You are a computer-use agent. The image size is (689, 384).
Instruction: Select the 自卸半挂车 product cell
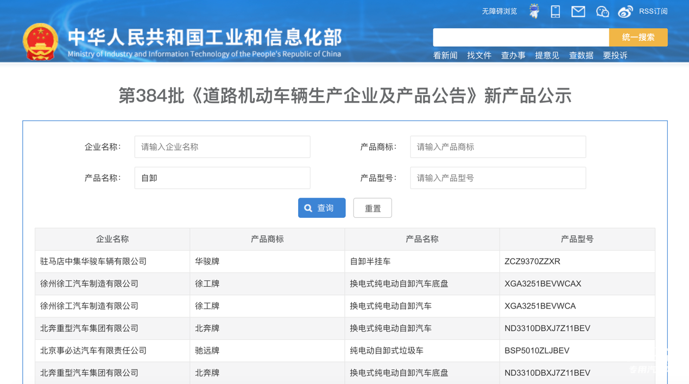(422, 261)
